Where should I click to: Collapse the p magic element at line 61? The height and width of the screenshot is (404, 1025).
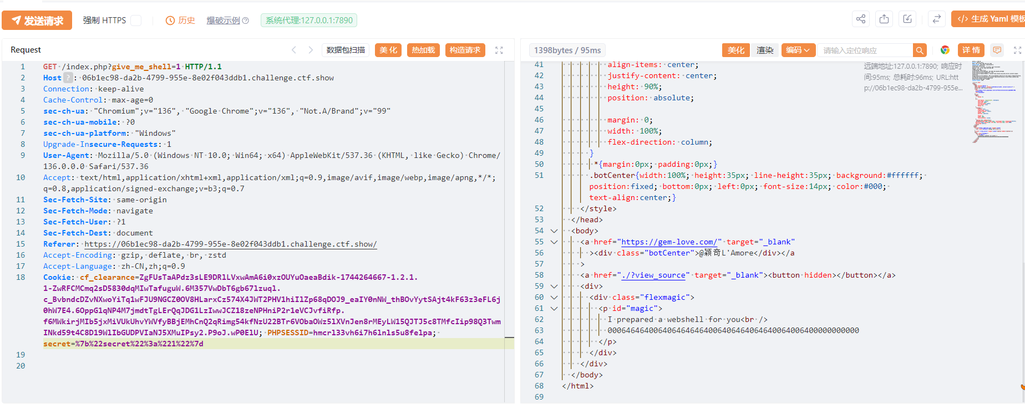tap(554, 308)
